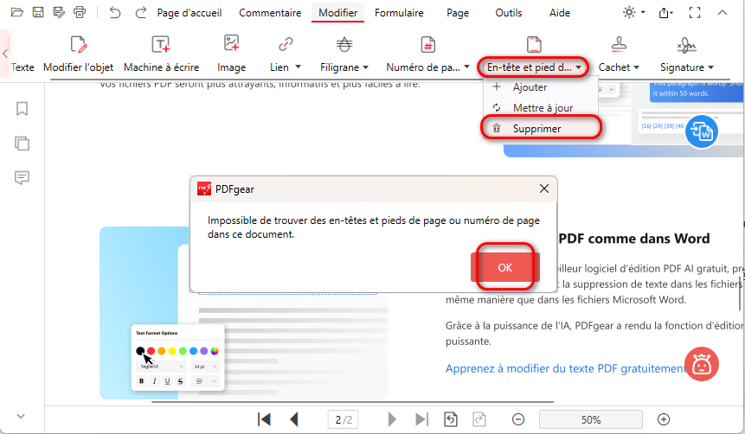Select the Modifier l'objet tool
745x434 pixels.
(79, 54)
